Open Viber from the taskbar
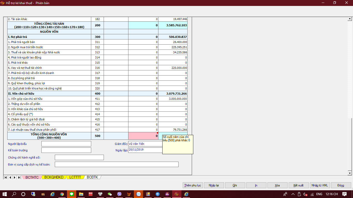 119,194
